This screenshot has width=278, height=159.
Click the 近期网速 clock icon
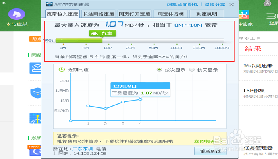pos(62,70)
